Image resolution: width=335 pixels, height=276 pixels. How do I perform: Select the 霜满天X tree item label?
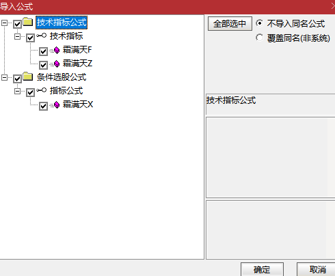78,105
